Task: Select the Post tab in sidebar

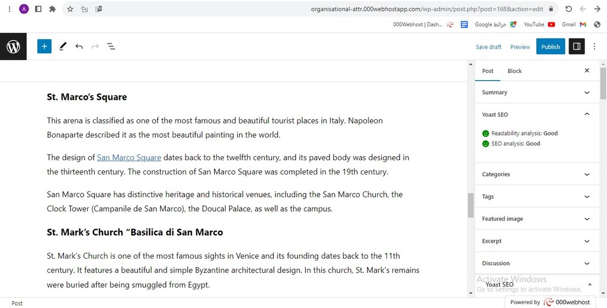Action: coord(487,71)
